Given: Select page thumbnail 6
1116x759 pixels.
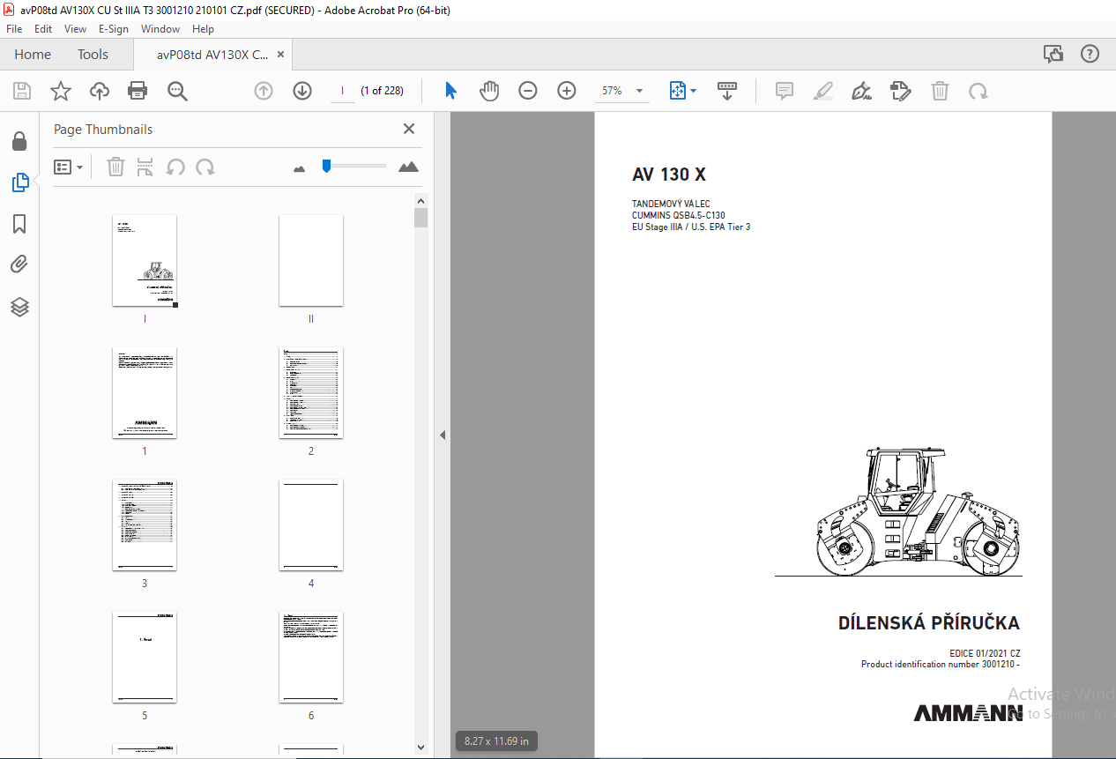Looking at the screenshot, I should click(311, 658).
